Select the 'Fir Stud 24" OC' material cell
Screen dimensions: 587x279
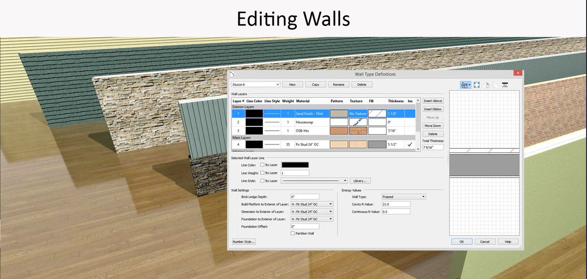pyautogui.click(x=312, y=144)
